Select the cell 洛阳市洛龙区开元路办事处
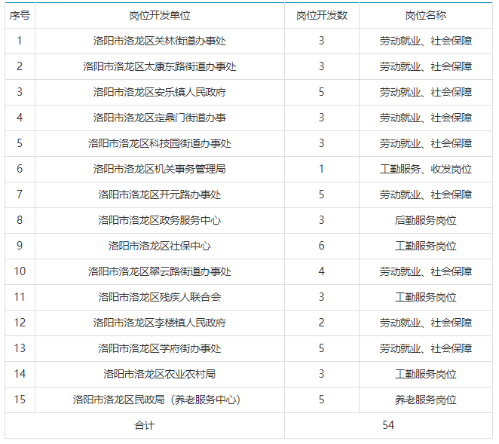 tap(160, 194)
